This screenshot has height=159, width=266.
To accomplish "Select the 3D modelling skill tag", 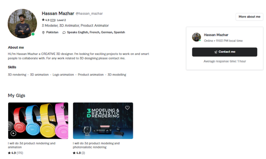I will pos(117,75).
